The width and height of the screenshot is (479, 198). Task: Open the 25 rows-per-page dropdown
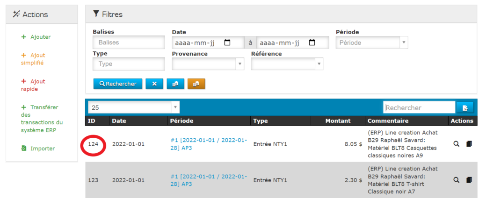click(x=134, y=107)
